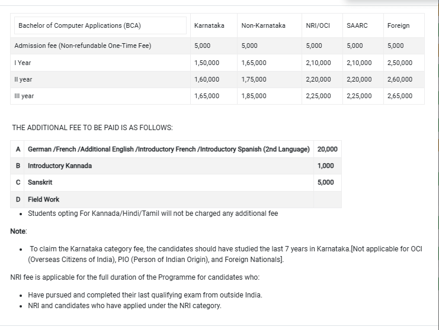The image size is (439, 330).
Task: Select the Field Work row
Action: pyautogui.click(x=44, y=199)
